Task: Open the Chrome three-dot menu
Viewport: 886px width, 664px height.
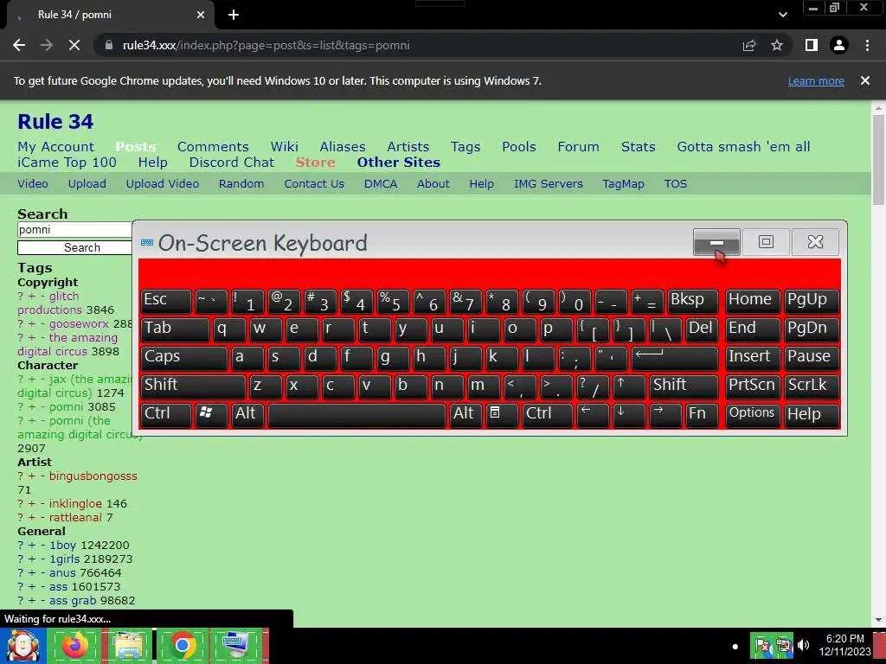Action: [867, 45]
